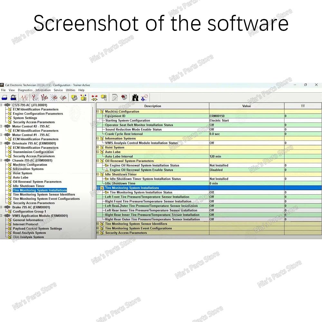The height and width of the screenshot is (322, 322).
Task: Select Configuration Group 1 under Brake
Action: (x=29, y=211)
